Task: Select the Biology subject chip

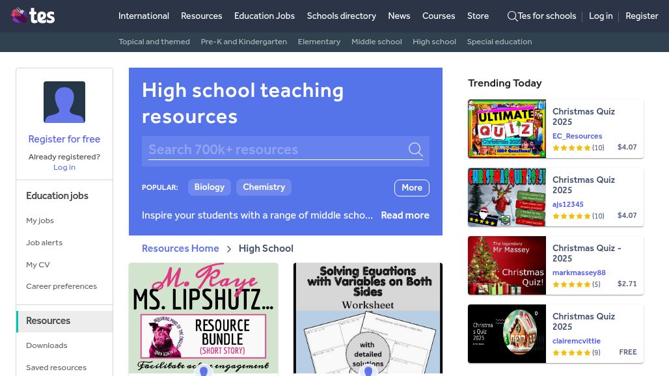Action: coord(209,187)
